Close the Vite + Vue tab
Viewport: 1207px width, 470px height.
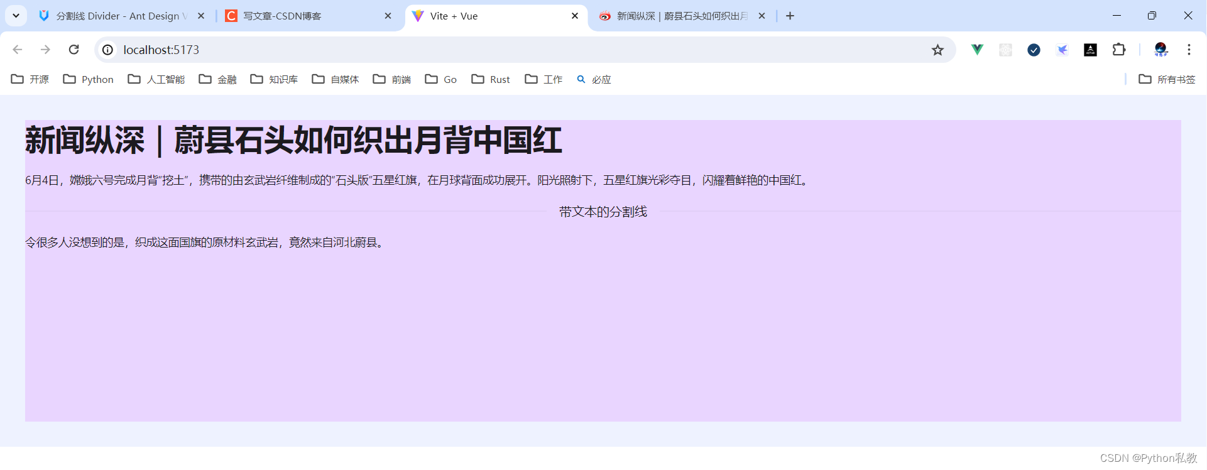click(x=574, y=16)
